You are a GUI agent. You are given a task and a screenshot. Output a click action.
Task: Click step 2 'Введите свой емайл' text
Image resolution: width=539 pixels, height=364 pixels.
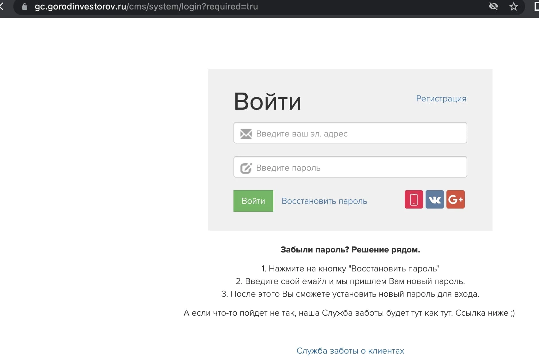[x=350, y=281]
